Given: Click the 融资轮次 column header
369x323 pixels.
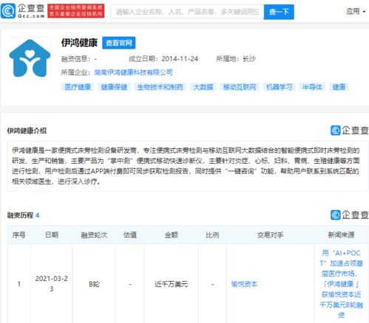Looking at the screenshot, I should click(94, 235).
